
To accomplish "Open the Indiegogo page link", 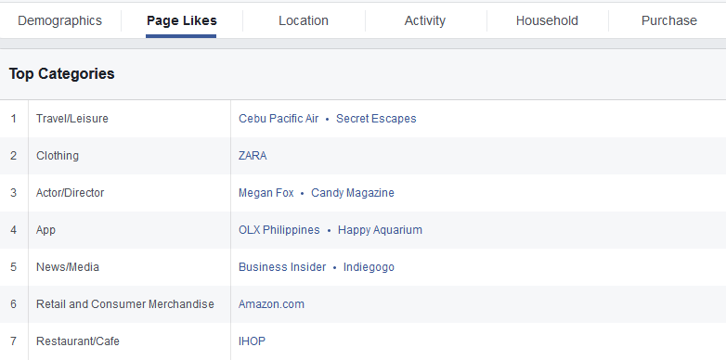I will click(369, 267).
